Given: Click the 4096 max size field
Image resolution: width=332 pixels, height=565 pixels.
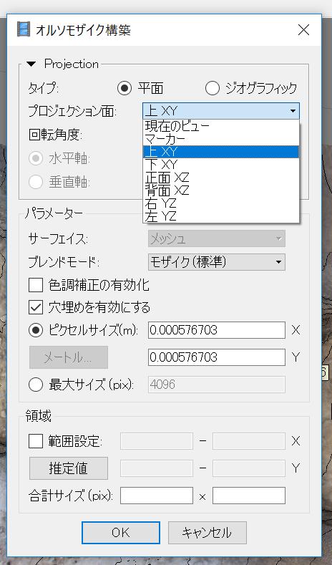Looking at the screenshot, I should 216,385.
